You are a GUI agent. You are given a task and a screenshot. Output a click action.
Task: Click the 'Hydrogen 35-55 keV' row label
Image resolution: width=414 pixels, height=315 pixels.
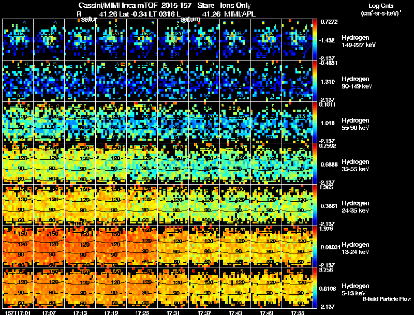(356, 165)
